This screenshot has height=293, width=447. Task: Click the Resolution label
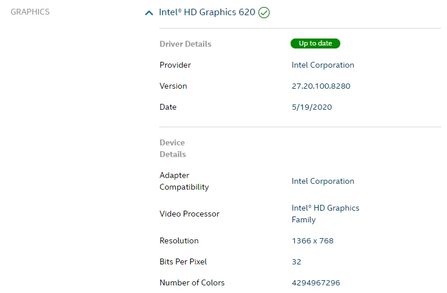pos(179,240)
